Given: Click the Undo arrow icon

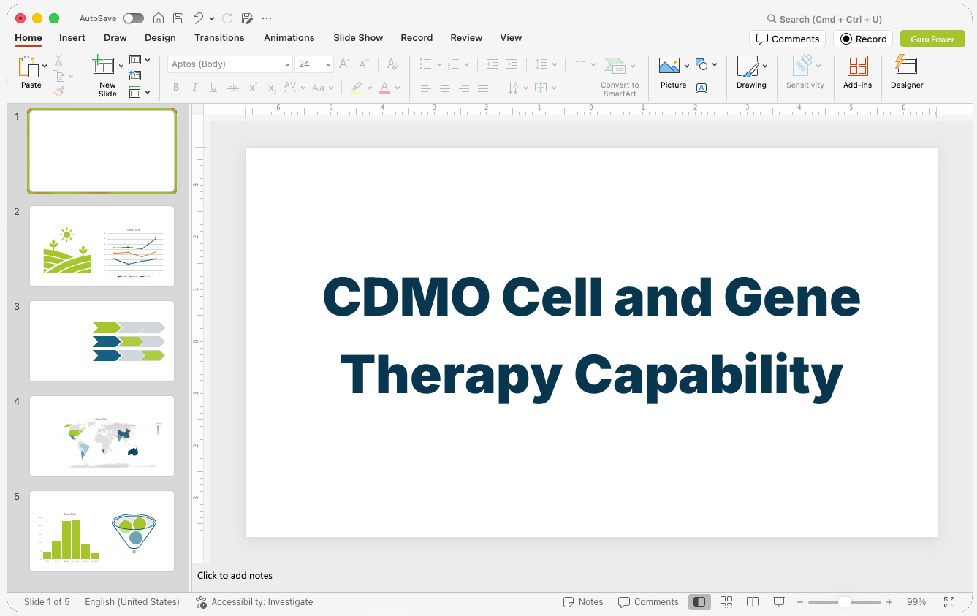Looking at the screenshot, I should [198, 18].
